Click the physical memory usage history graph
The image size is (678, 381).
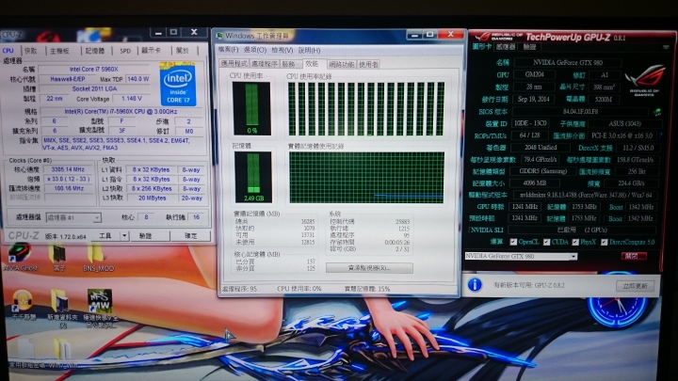(x=366, y=178)
